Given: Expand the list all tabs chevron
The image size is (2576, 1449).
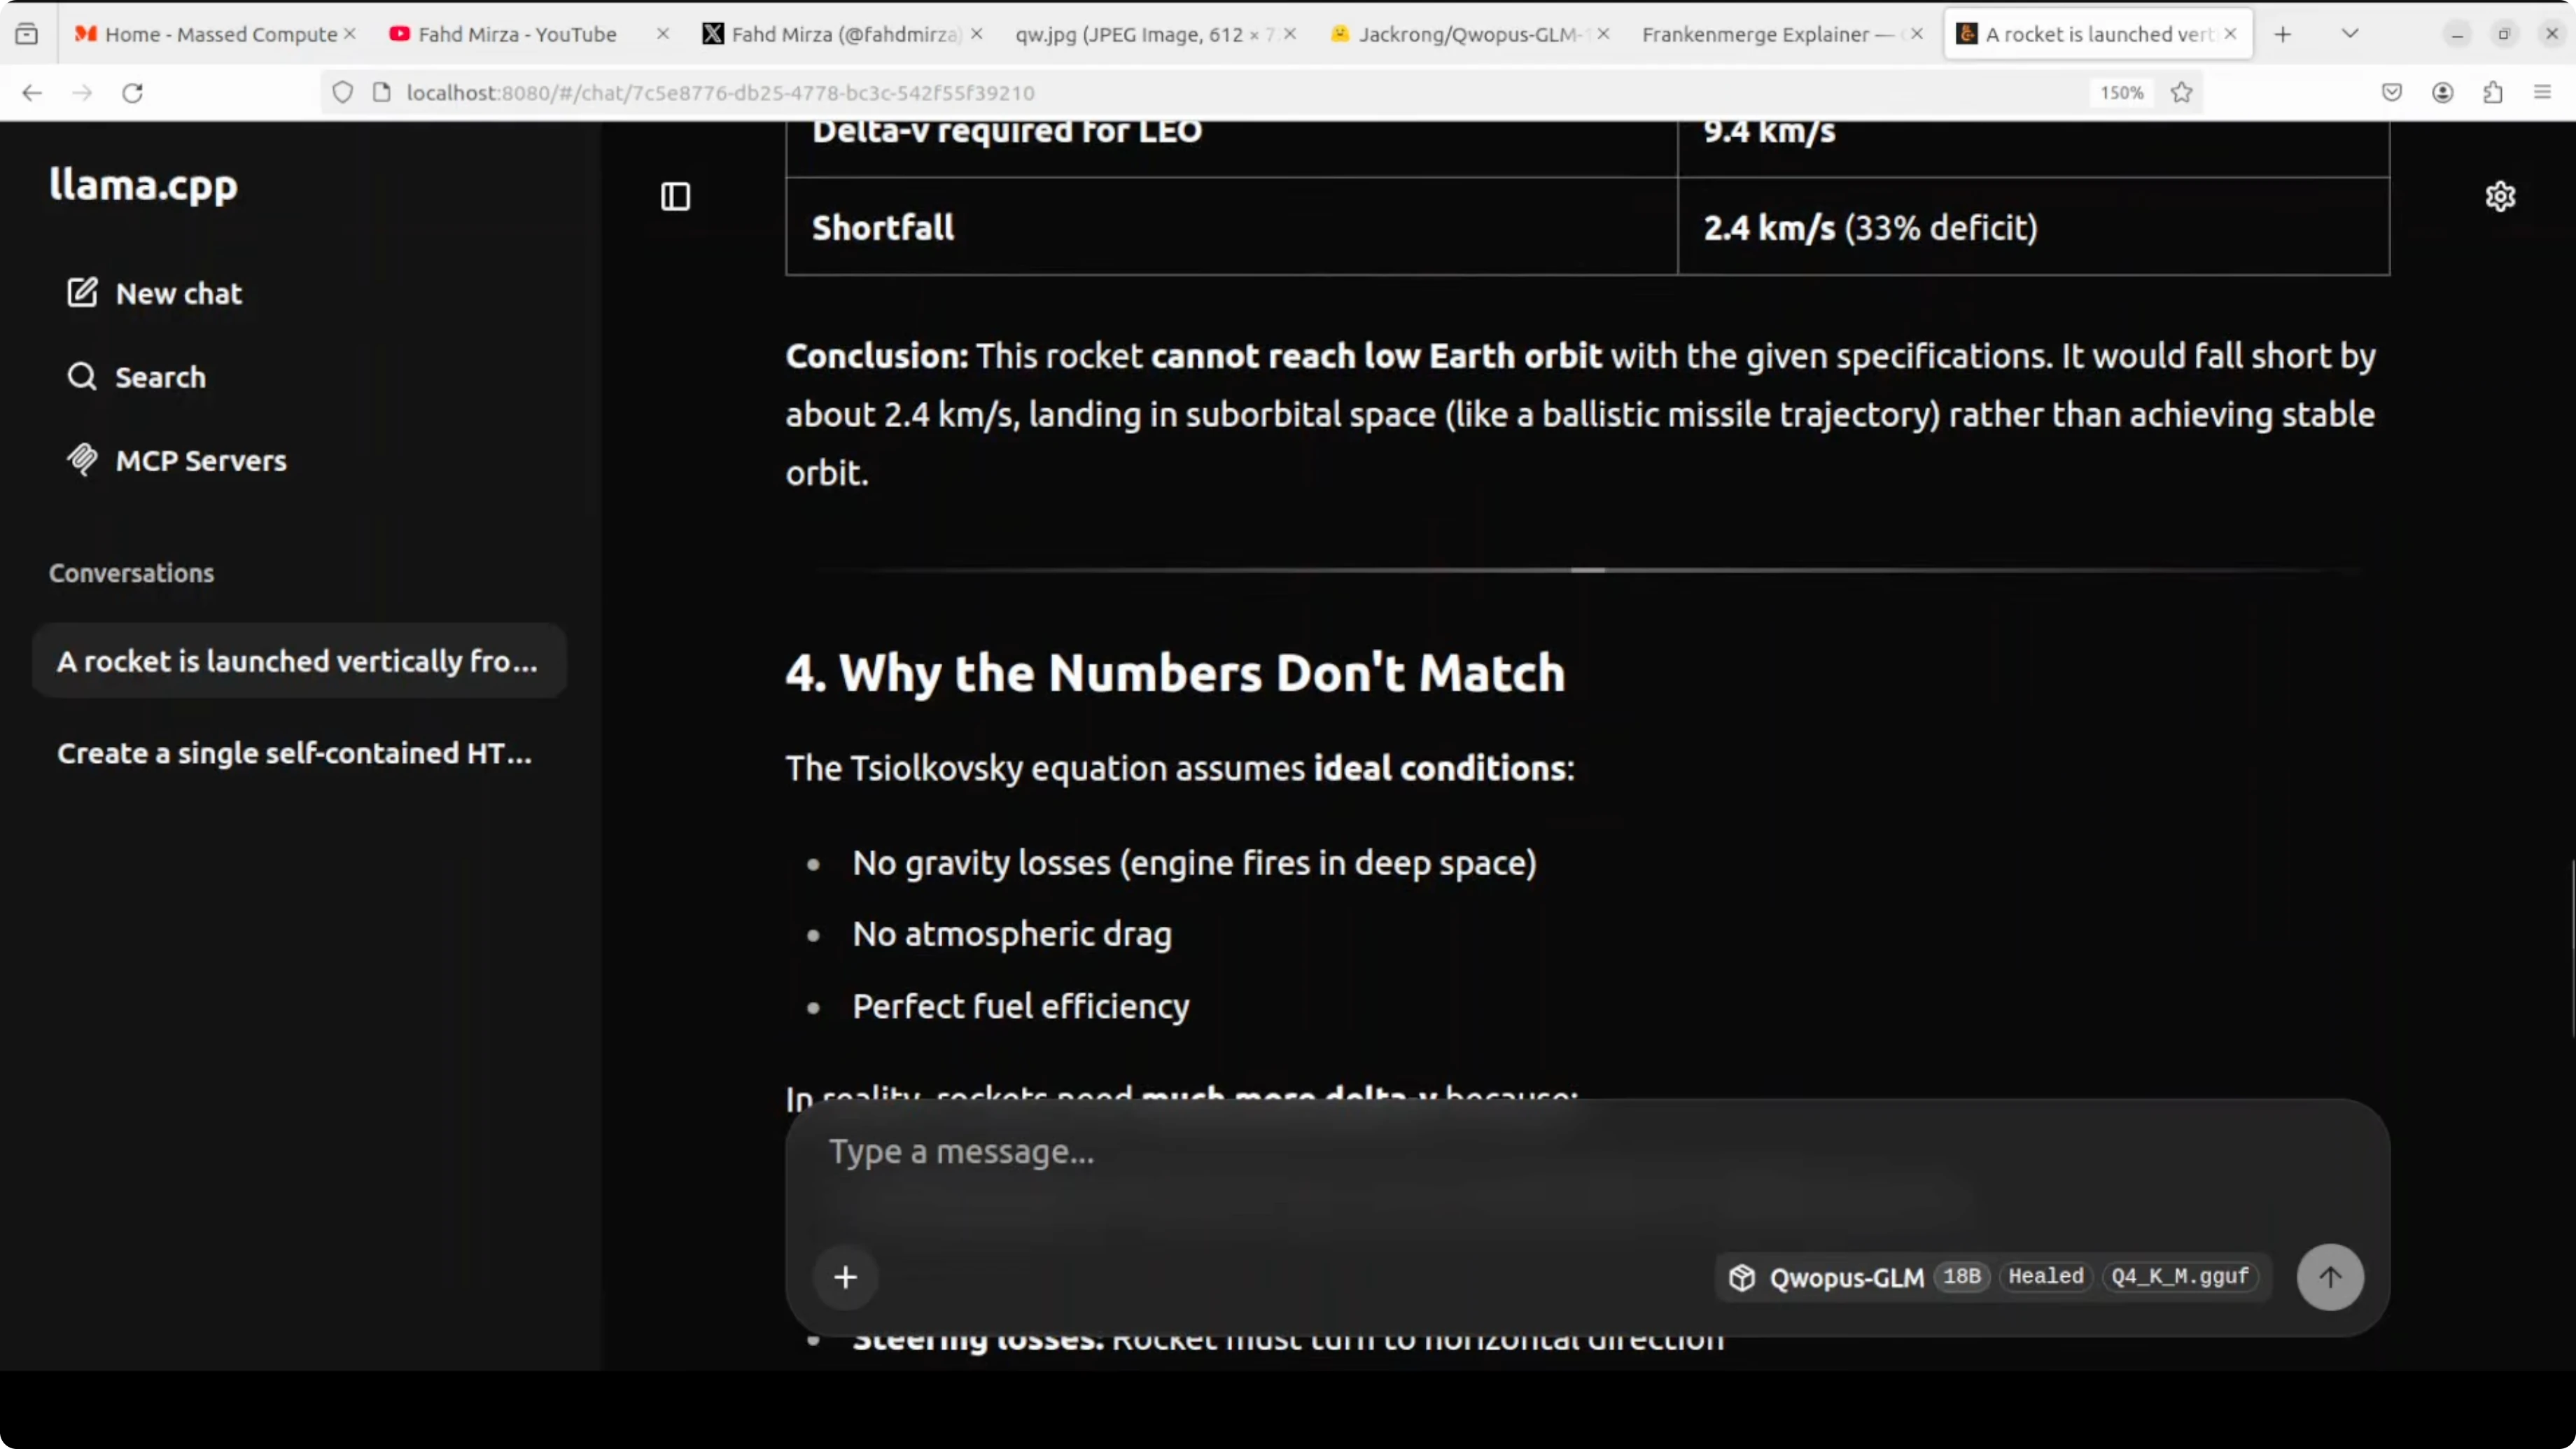Looking at the screenshot, I should pos(2350,34).
